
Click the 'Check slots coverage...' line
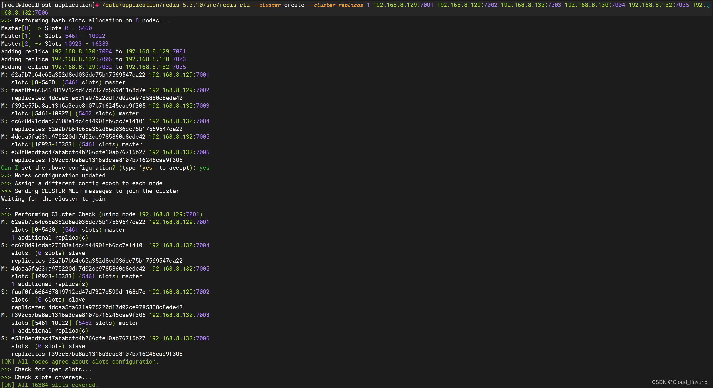[x=47, y=377]
